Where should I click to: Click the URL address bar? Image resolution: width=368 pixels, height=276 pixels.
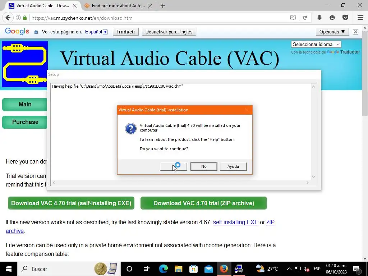point(160,18)
